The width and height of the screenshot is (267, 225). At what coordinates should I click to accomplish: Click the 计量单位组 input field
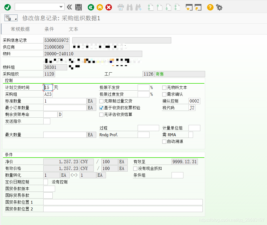[x=194, y=128]
